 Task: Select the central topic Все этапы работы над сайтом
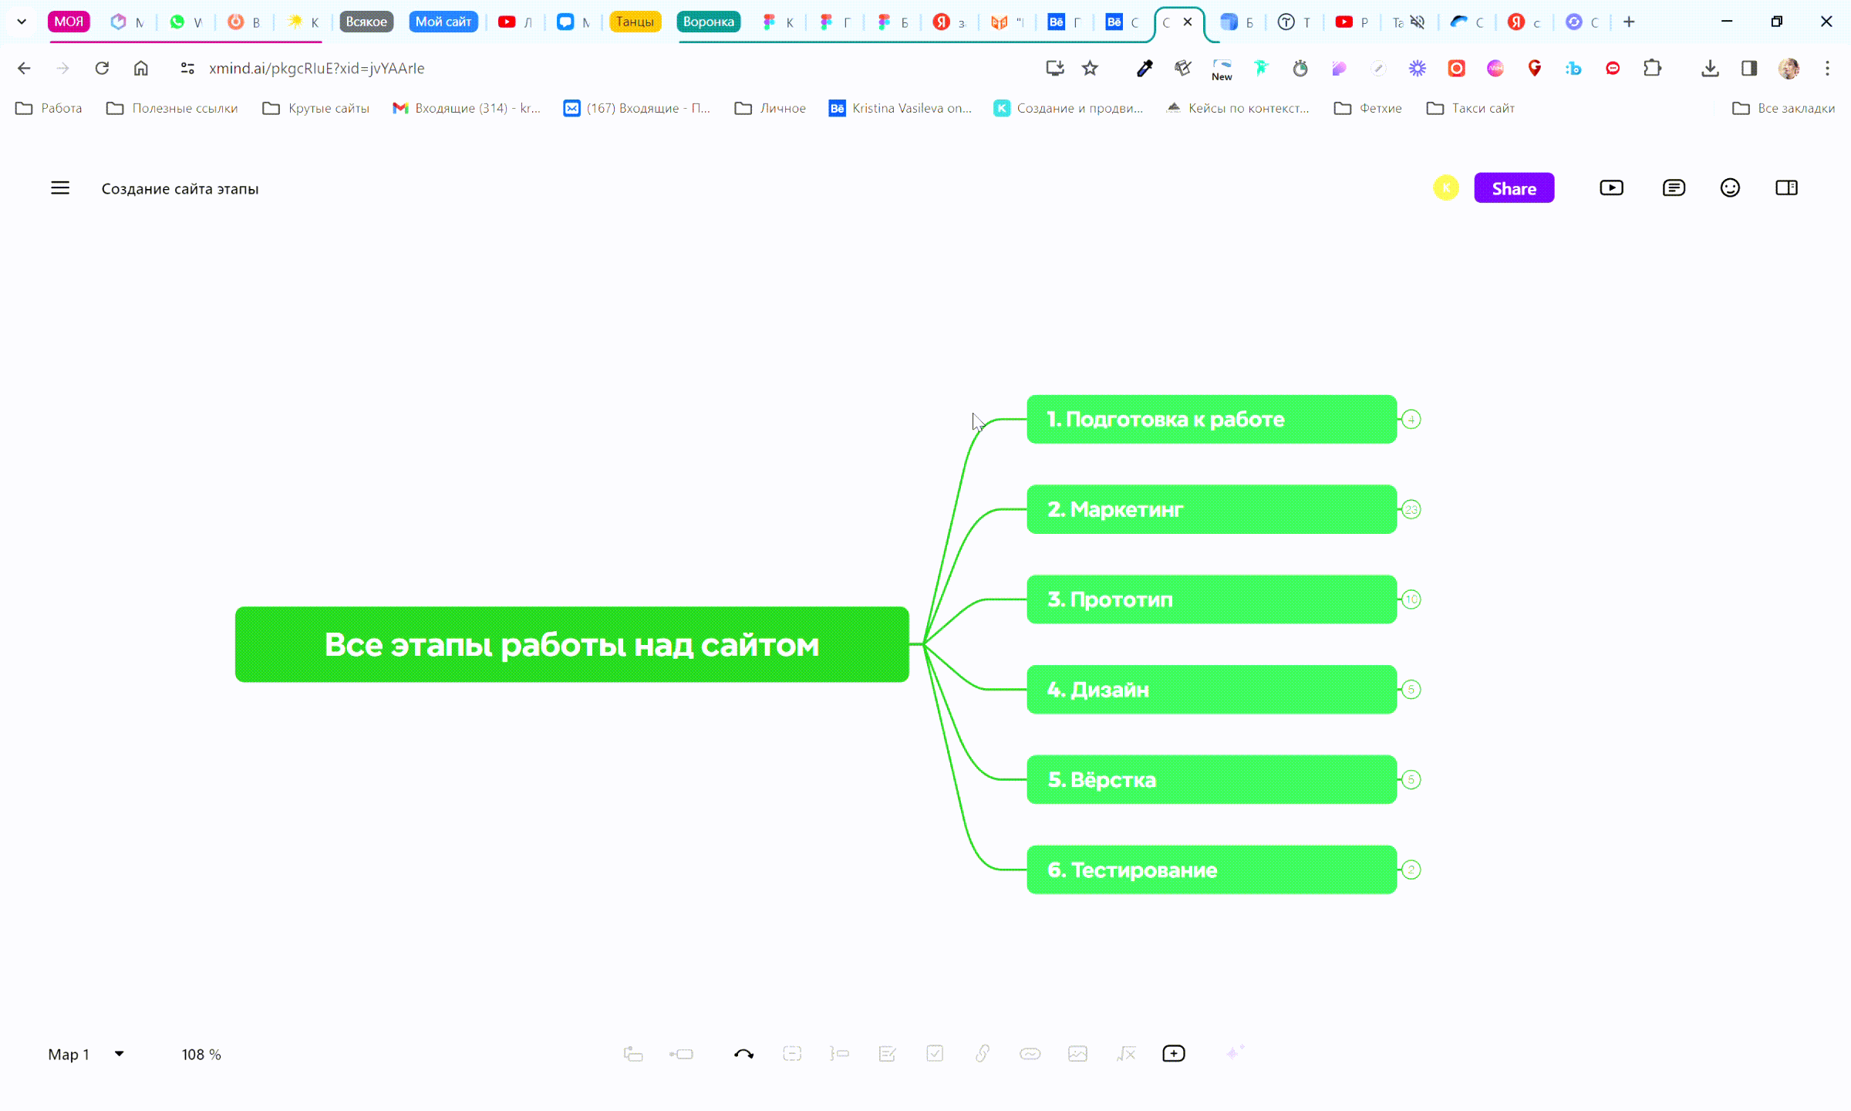pyautogui.click(x=571, y=645)
